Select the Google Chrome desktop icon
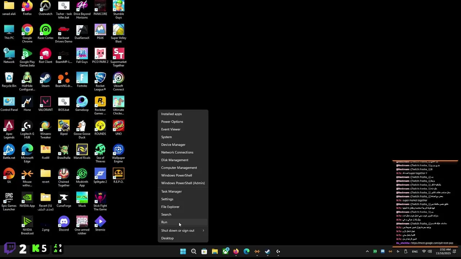The width and height of the screenshot is (461, 259). coord(27,33)
